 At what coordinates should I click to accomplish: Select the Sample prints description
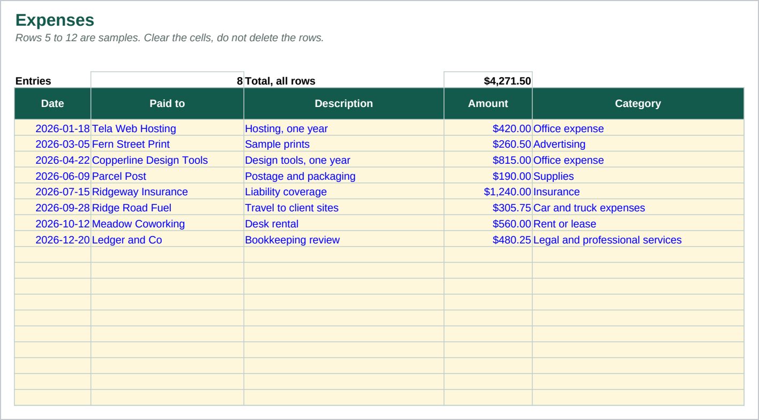click(x=344, y=144)
